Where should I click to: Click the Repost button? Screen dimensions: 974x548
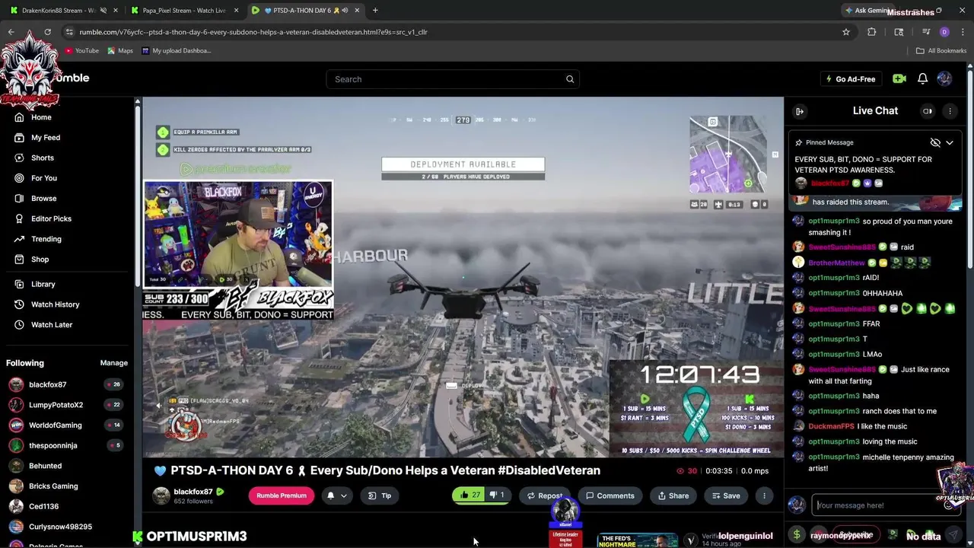[x=544, y=495]
